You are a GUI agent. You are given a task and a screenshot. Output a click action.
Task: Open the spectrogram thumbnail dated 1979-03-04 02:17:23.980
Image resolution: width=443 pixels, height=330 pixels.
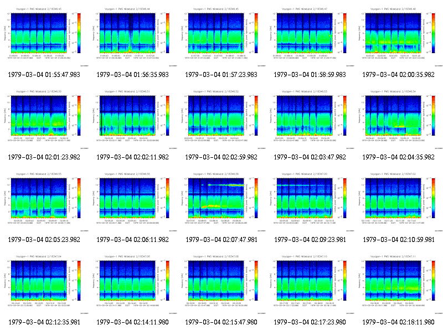(310, 284)
